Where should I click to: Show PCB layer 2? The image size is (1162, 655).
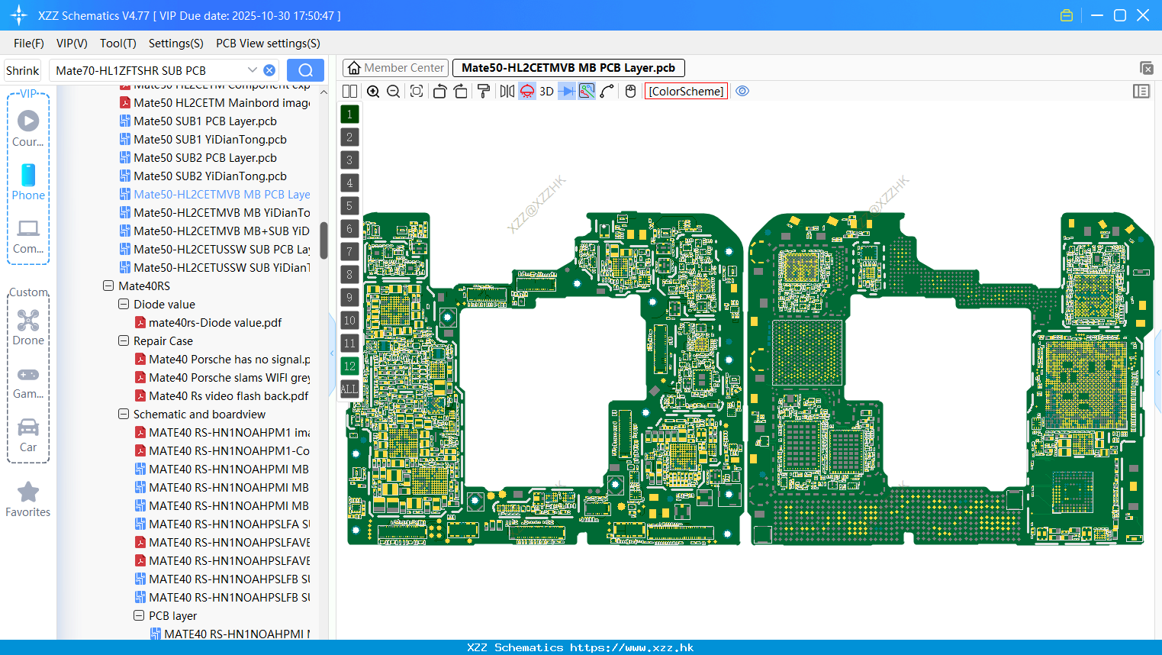(x=349, y=137)
